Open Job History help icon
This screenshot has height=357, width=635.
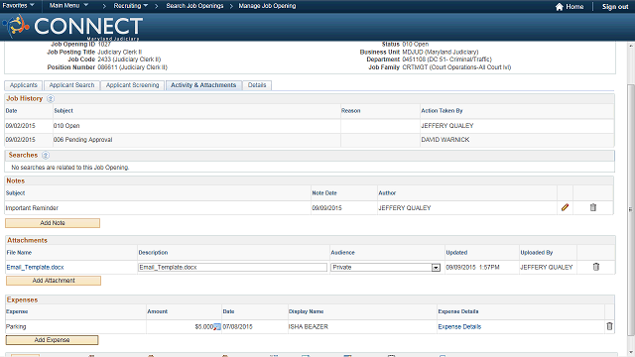[51, 99]
